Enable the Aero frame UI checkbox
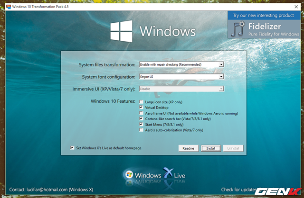304x198 pixels. [x=141, y=113]
